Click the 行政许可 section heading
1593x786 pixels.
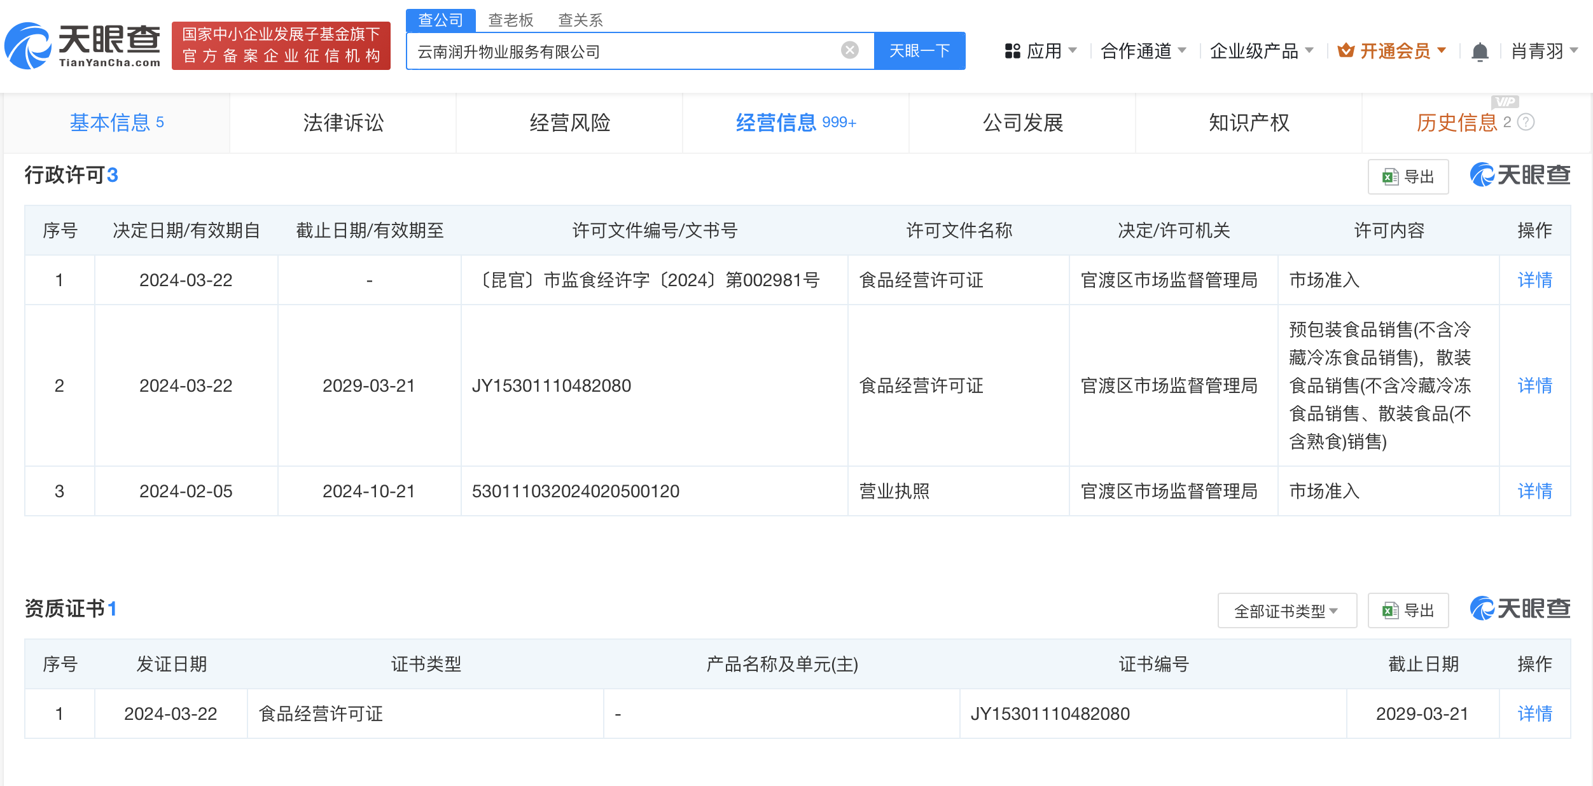71,175
